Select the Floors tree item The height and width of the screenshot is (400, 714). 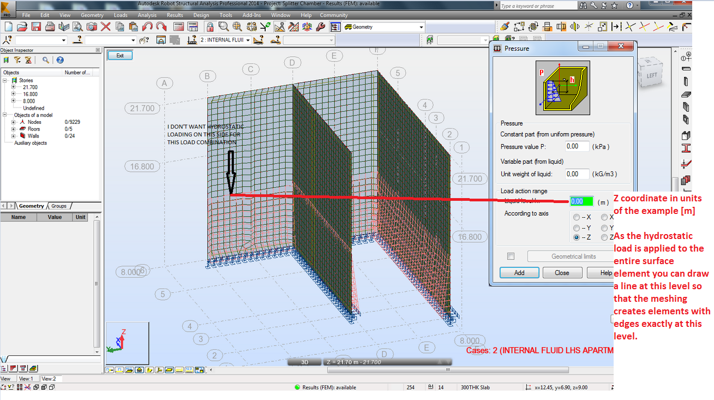pos(34,129)
